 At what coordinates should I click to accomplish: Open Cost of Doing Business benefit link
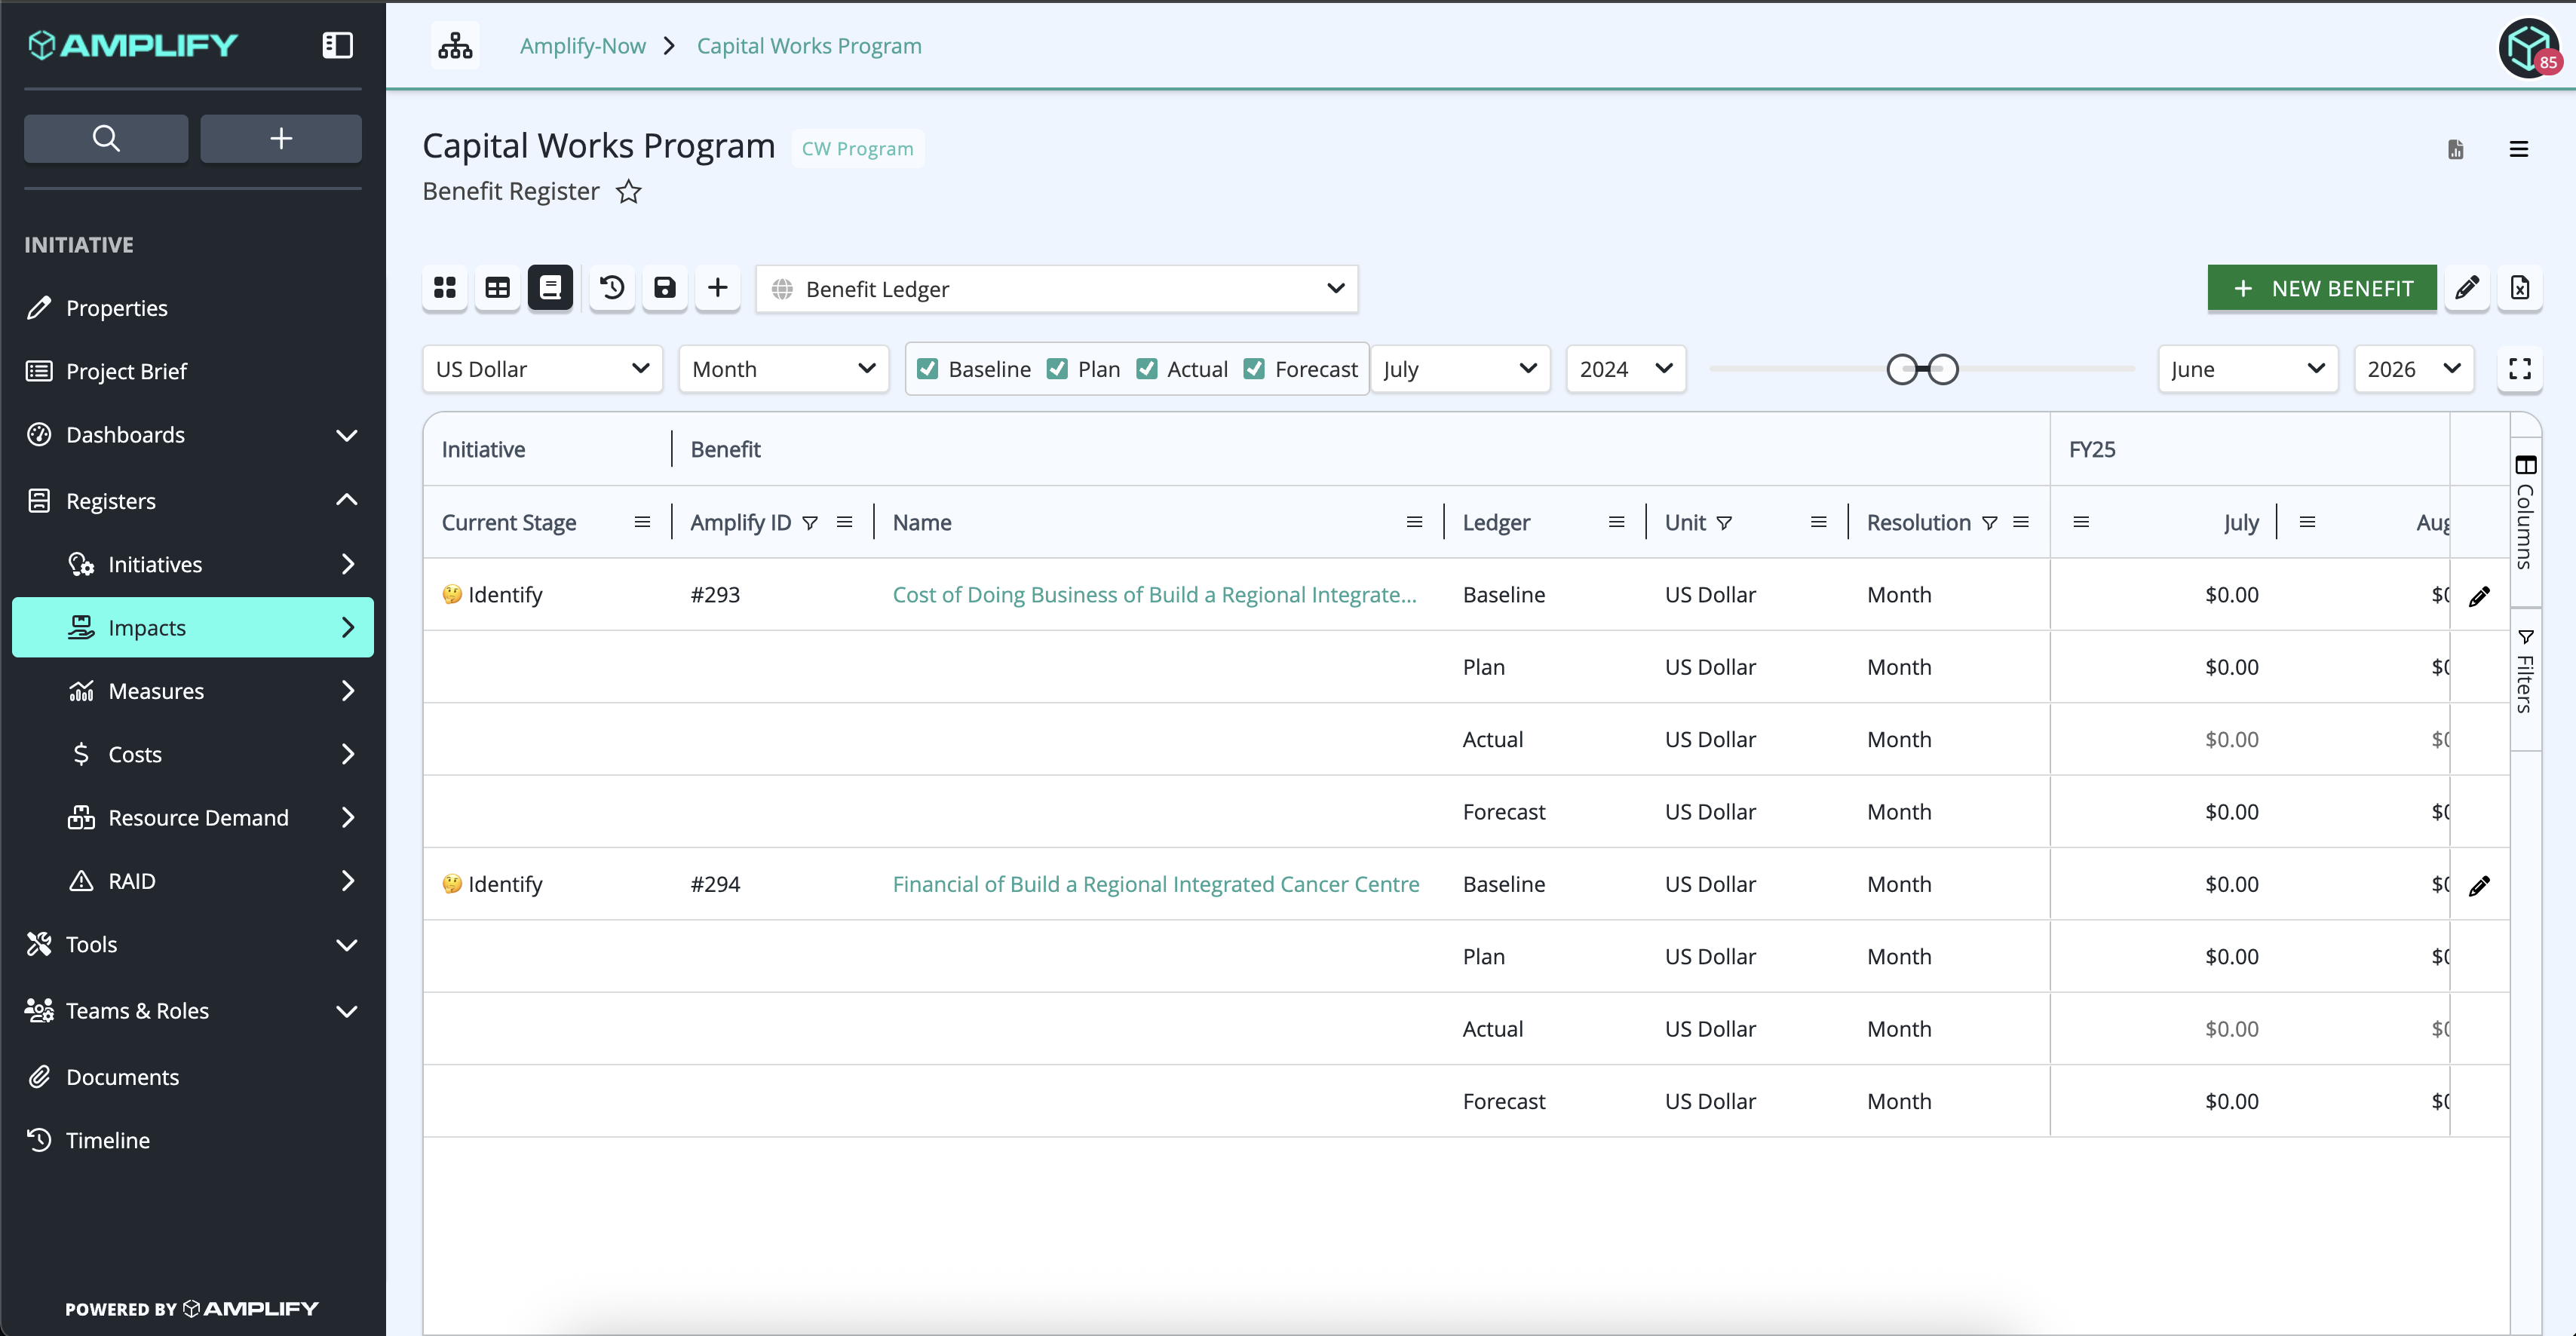(1154, 595)
